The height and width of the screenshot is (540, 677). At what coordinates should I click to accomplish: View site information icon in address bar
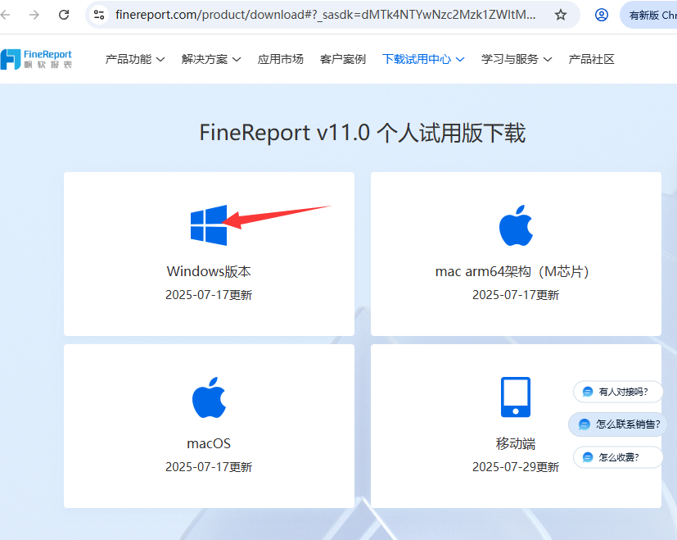pyautogui.click(x=99, y=15)
